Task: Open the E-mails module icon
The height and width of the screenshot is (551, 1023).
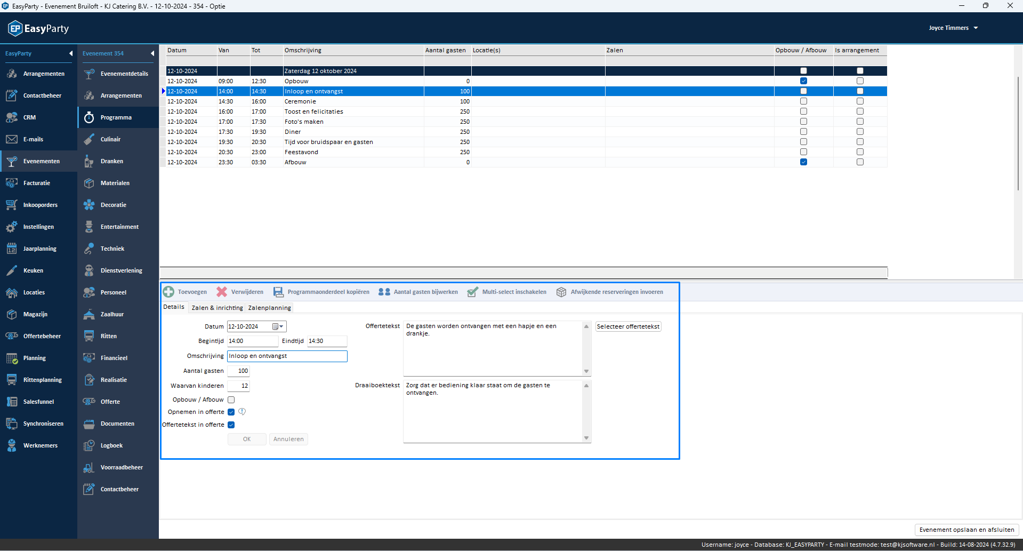Action: coord(12,139)
